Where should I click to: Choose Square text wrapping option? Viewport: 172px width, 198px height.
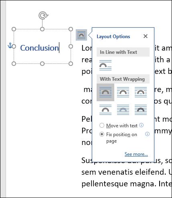(105, 92)
